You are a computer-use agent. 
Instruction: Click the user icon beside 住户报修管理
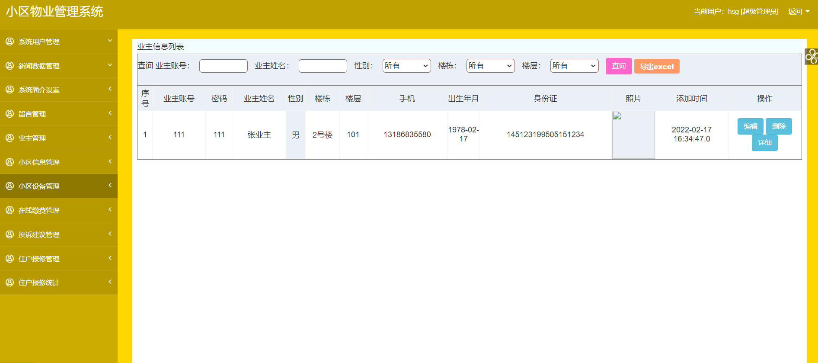(x=10, y=259)
